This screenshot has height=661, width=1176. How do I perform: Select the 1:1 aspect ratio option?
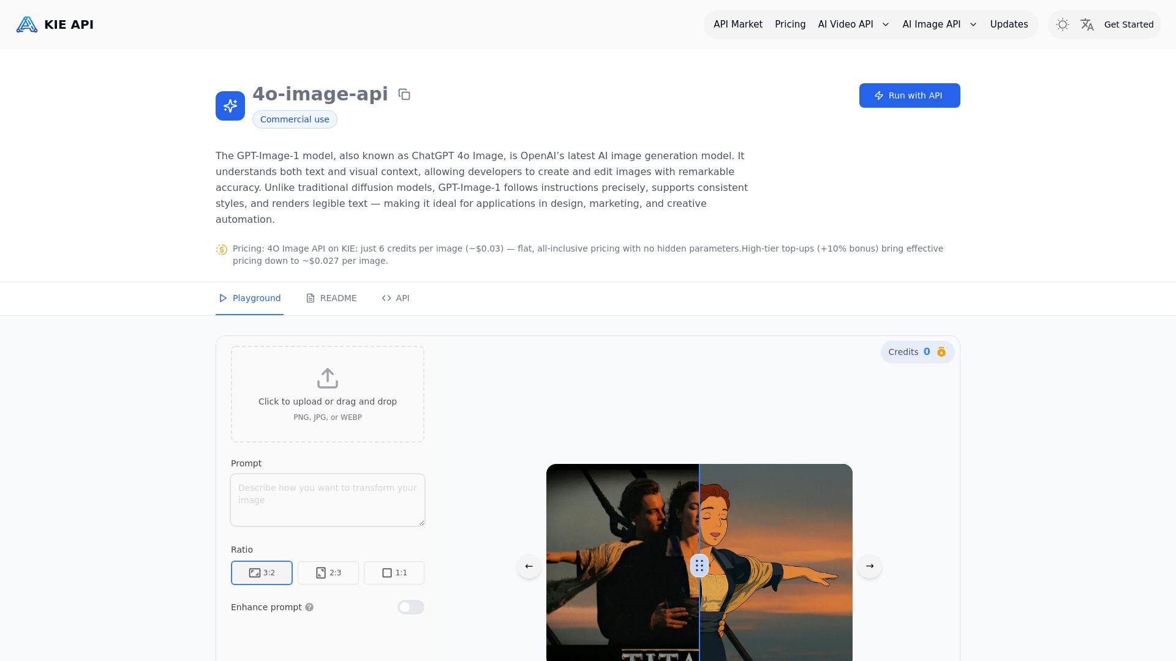click(394, 573)
